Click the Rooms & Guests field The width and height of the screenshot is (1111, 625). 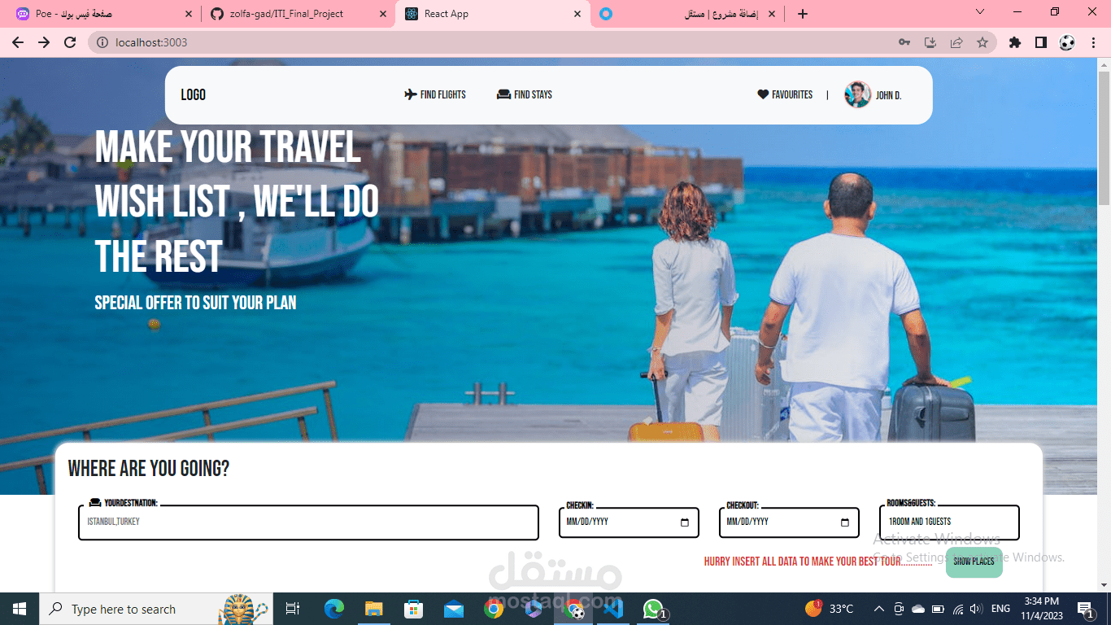[x=949, y=522]
